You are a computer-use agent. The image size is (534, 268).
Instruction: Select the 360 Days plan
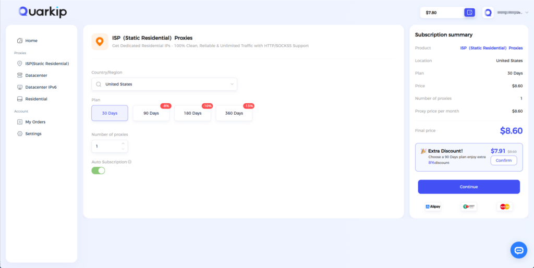click(x=234, y=113)
